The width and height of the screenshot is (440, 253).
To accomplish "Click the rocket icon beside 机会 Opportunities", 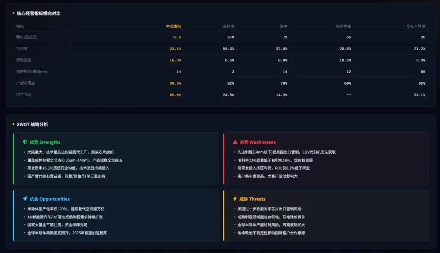I will point(25,198).
